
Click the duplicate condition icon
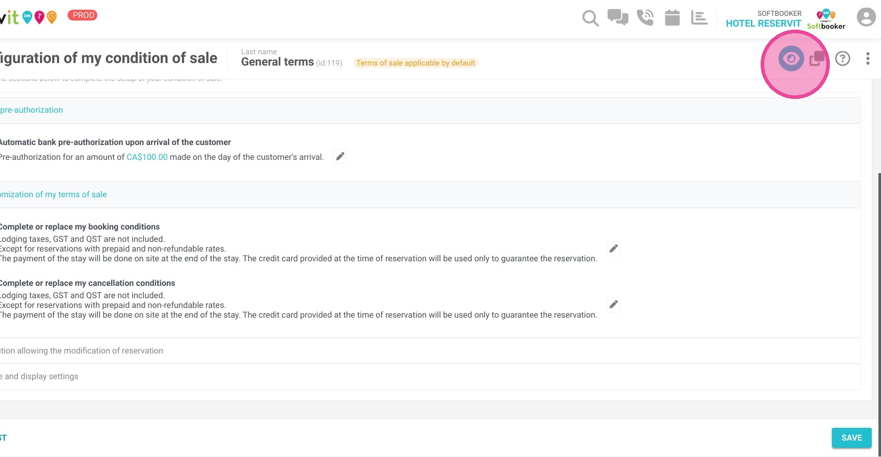[x=817, y=58]
